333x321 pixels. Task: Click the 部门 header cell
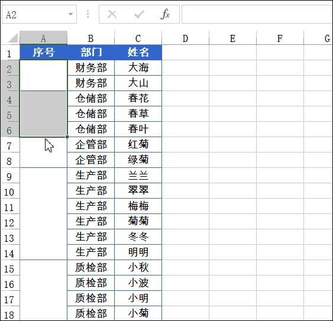(91, 53)
